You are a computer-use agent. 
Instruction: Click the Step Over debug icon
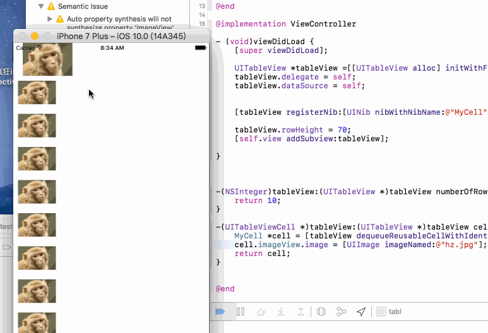(x=261, y=312)
